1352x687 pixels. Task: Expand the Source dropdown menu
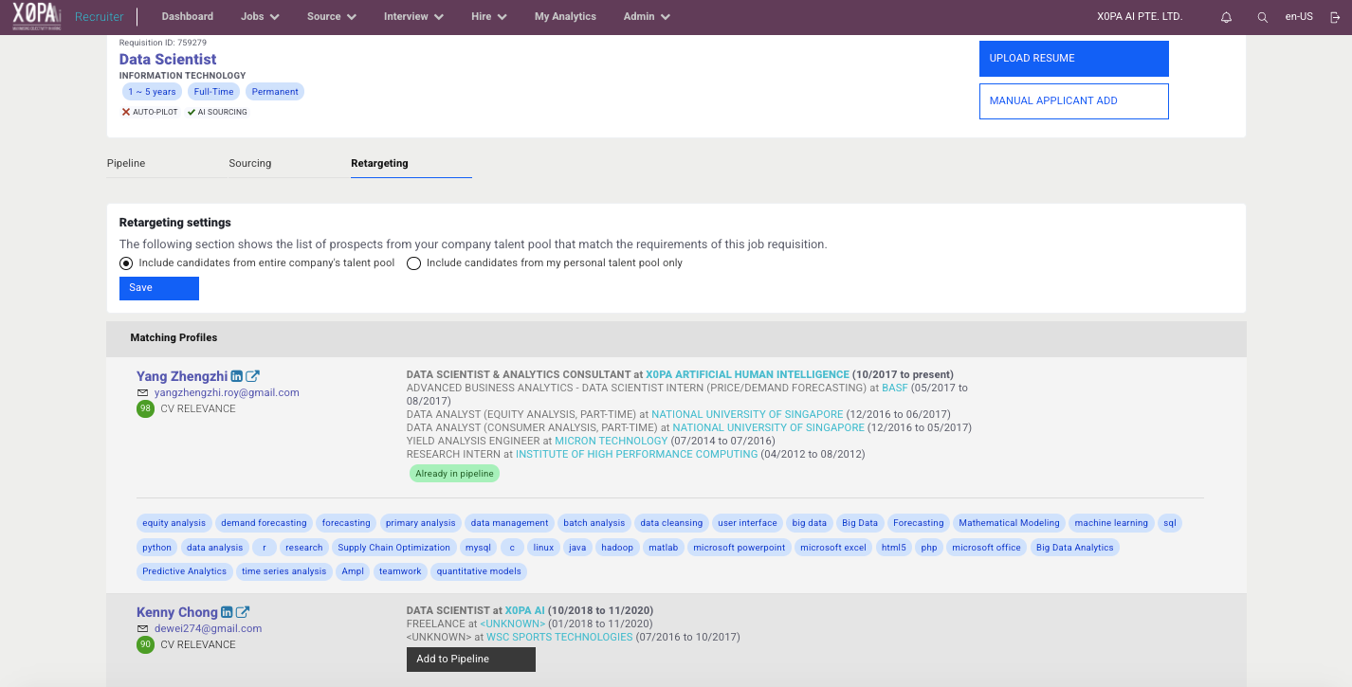331,17
